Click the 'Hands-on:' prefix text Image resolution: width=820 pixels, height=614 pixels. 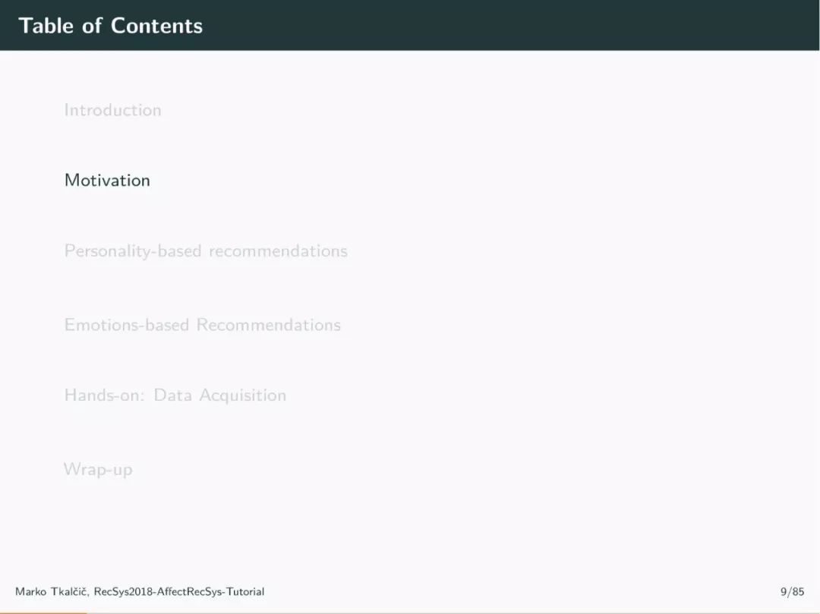point(104,395)
